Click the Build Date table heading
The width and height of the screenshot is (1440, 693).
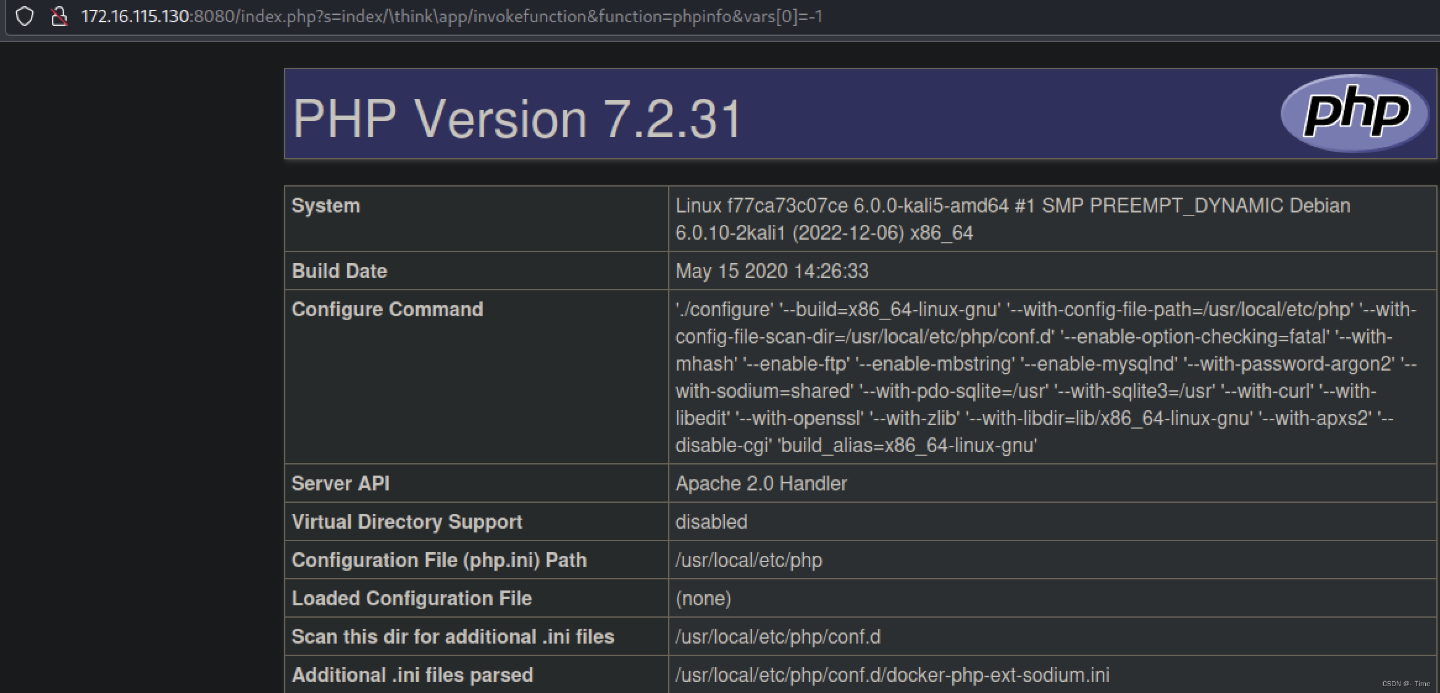339,271
